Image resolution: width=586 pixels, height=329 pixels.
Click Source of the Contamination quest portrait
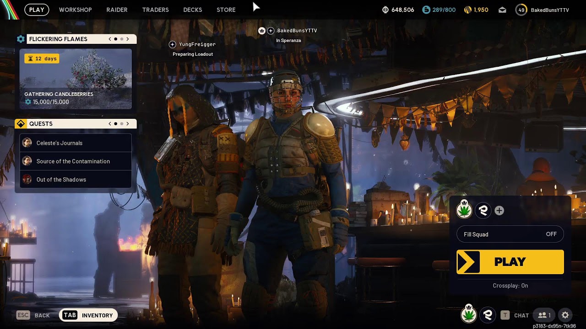coord(27,161)
